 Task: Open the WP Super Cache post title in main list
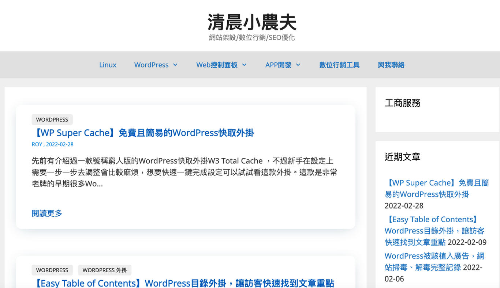coord(143,133)
